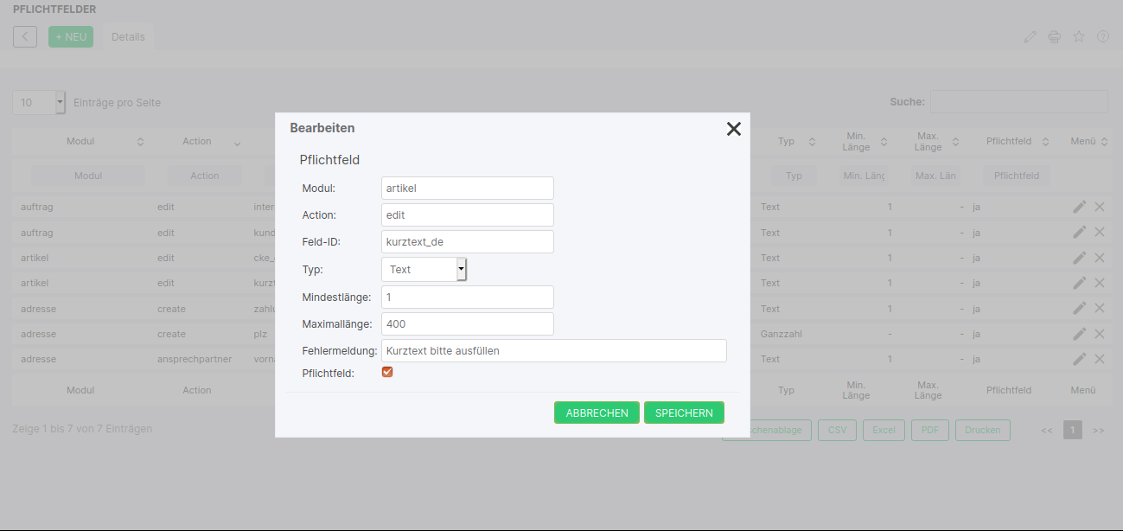Open the help question mark icon
The width and height of the screenshot is (1123, 531).
point(1102,36)
